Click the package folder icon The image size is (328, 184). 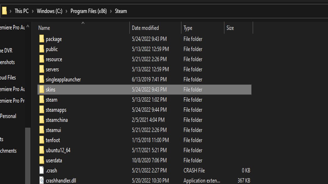[x=42, y=39]
